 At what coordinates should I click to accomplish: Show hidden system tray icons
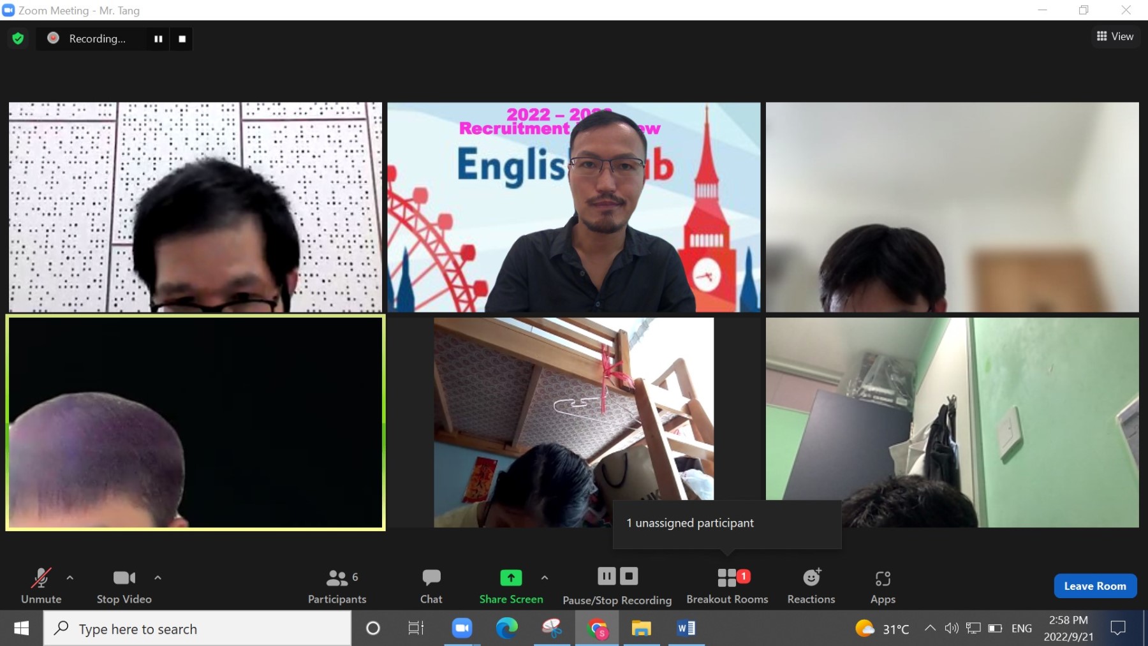coord(931,628)
